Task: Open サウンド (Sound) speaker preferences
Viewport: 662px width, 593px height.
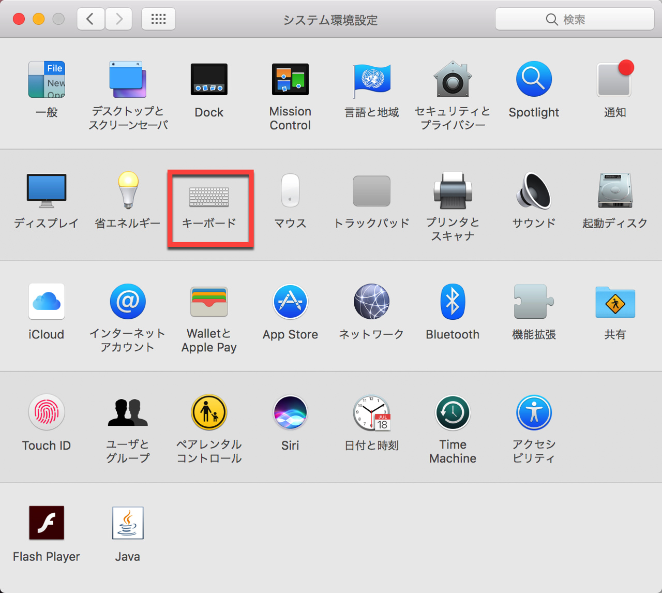Action: [534, 190]
